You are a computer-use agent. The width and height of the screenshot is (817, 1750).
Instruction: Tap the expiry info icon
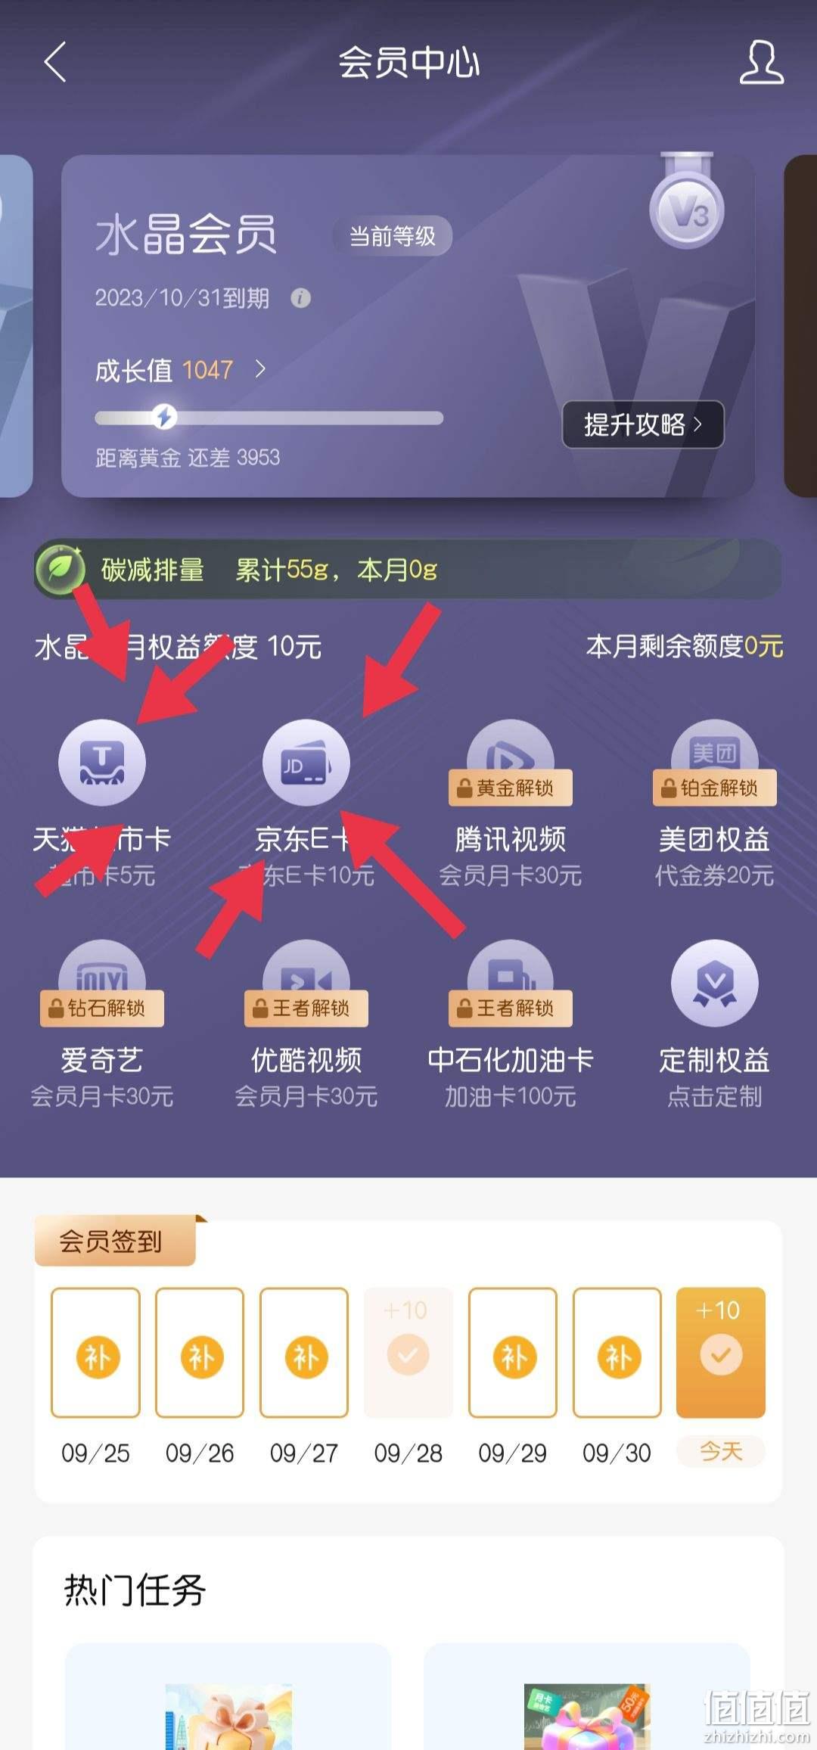click(x=300, y=298)
